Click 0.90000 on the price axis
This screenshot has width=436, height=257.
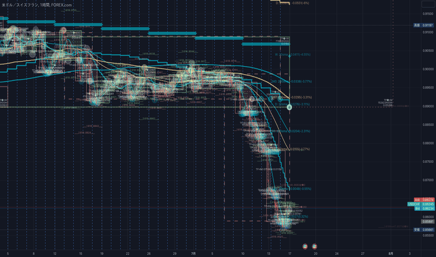click(428, 69)
